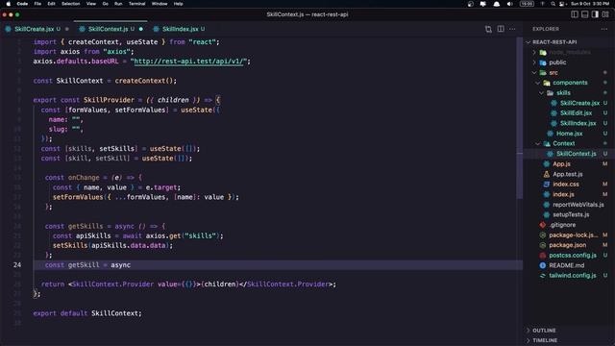Collapse the components folder

click(570, 83)
